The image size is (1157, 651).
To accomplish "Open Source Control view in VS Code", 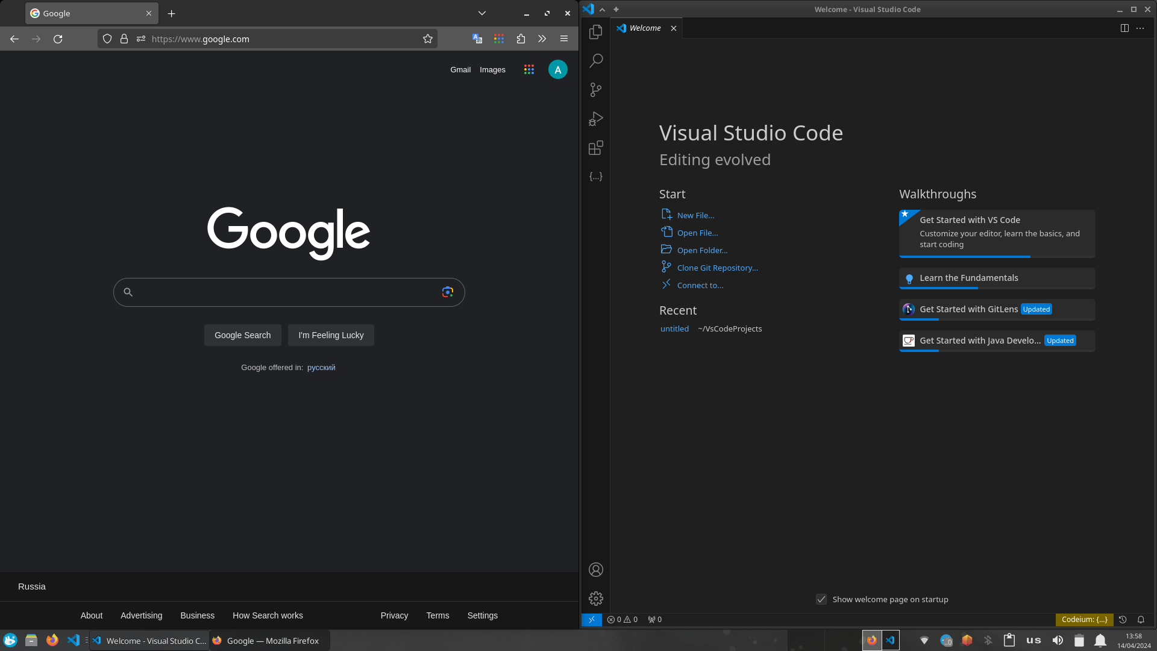I will (595, 90).
